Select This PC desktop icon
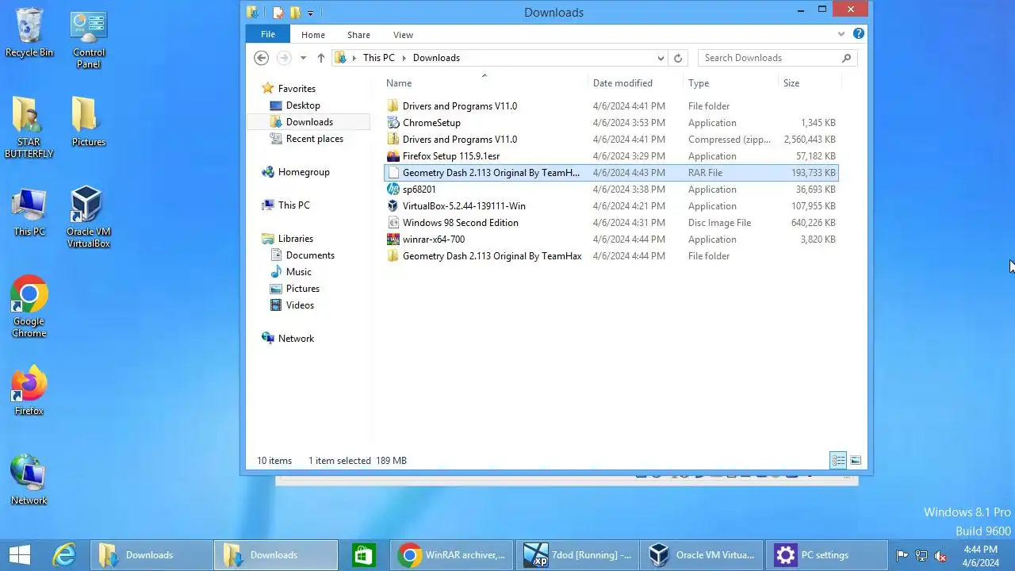This screenshot has height=571, width=1015. 29,212
